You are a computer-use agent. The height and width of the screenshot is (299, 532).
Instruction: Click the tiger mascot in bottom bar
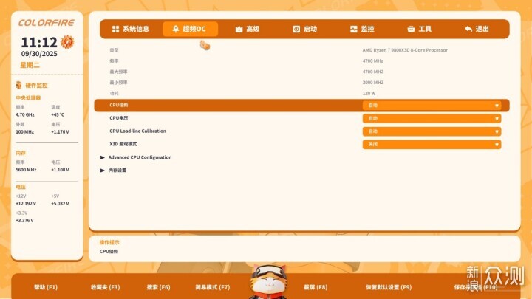pyautogui.click(x=267, y=282)
